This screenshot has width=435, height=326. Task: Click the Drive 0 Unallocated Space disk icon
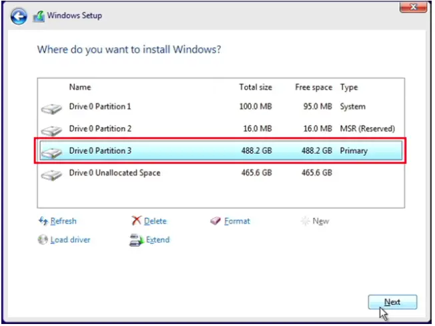pyautogui.click(x=51, y=174)
